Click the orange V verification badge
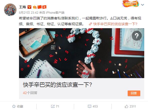148x111 pixels. tap(29, 7)
